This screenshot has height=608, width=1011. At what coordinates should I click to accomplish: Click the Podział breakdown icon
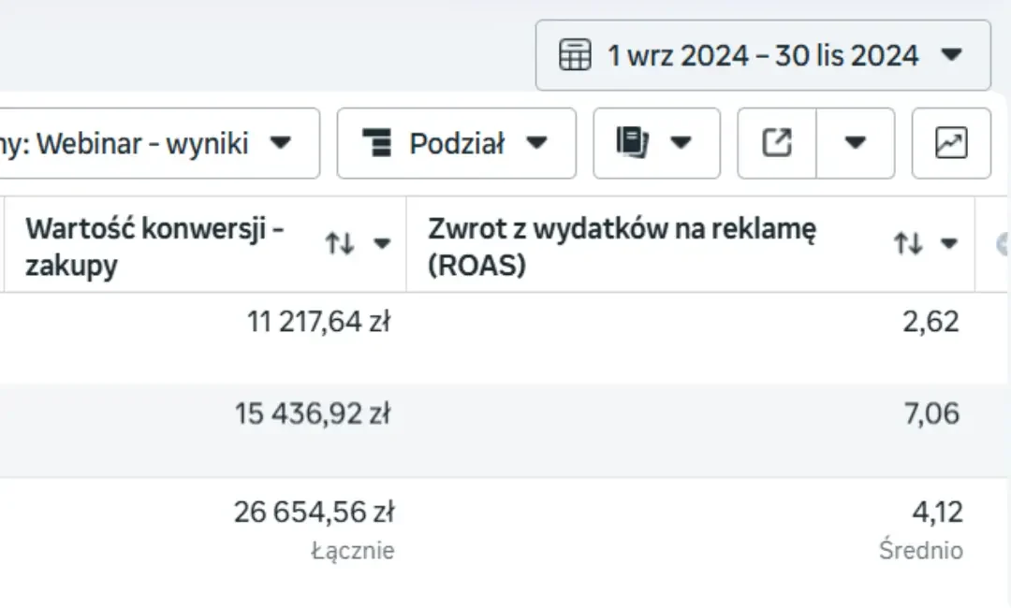click(x=377, y=142)
